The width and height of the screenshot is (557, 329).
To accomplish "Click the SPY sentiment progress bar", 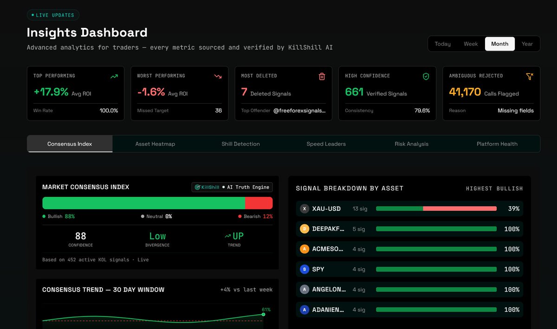I will click(436, 269).
